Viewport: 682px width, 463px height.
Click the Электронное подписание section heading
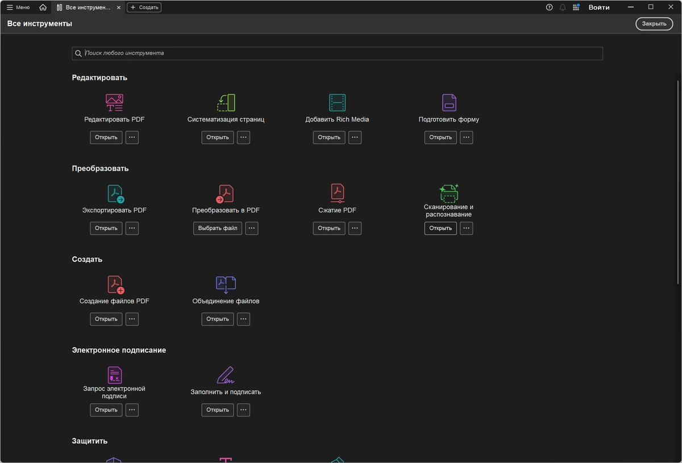119,351
